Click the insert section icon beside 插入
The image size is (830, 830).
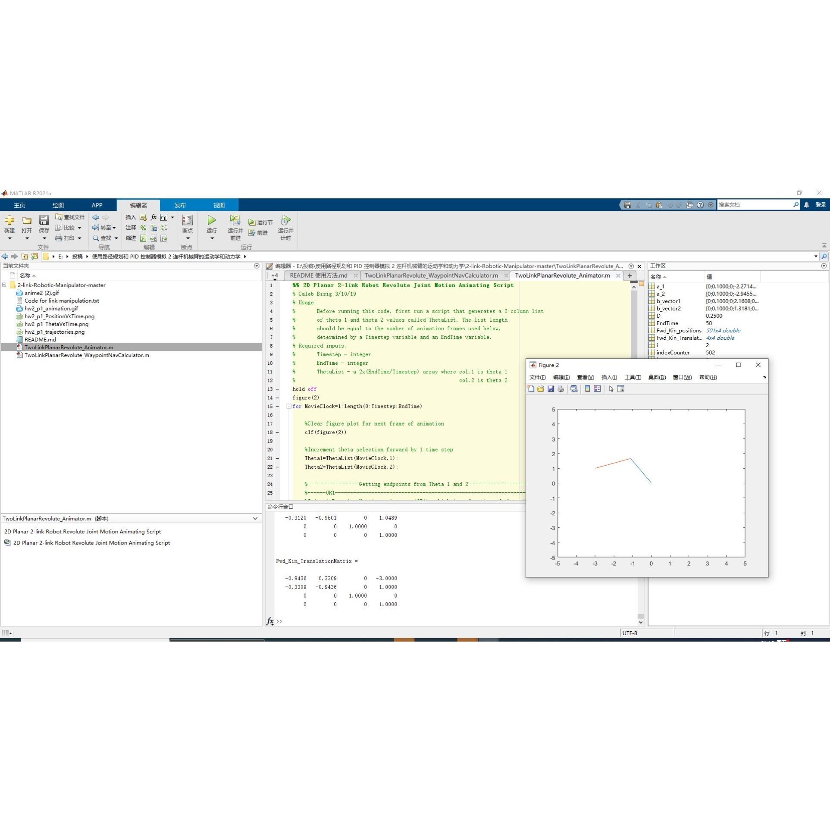click(143, 217)
